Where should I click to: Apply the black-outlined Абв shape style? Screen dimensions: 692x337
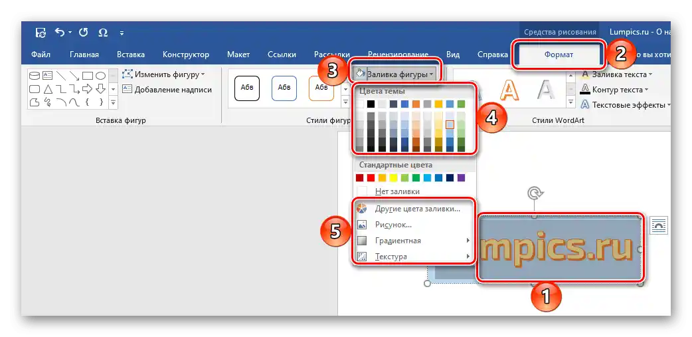tap(247, 88)
